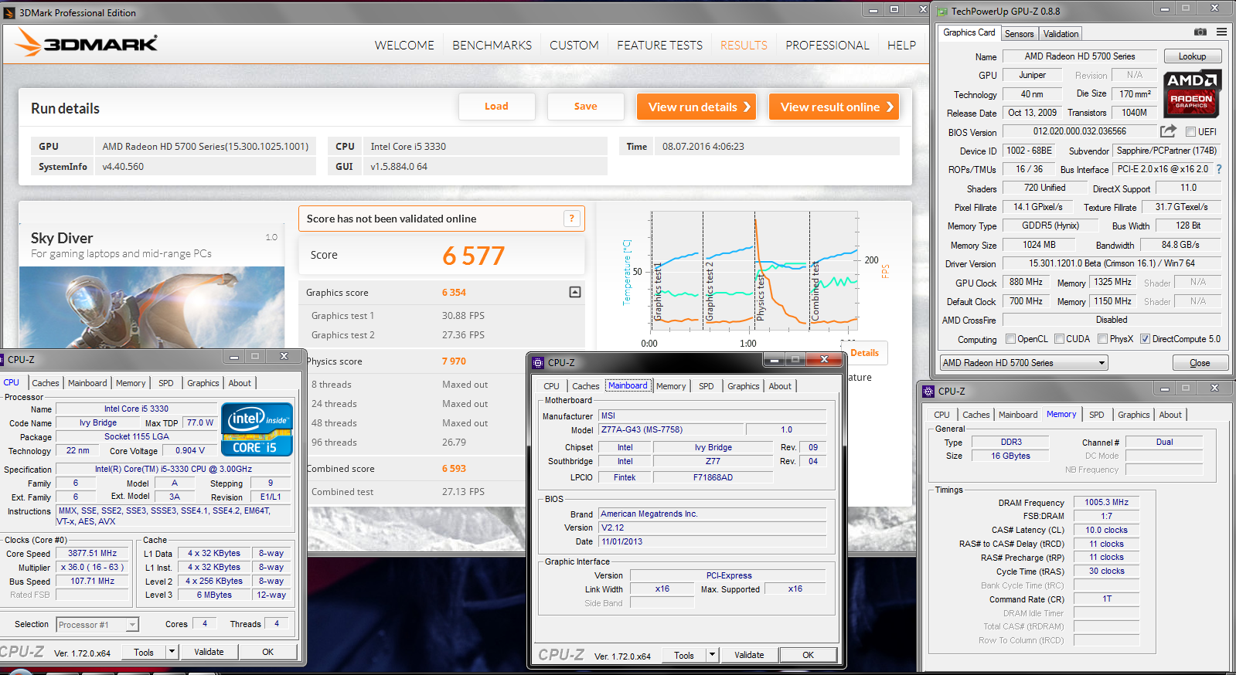Screen dimensions: 1236x675
Task: Open Tools dropdown arrow in Mainboard CPU-Z
Action: tap(713, 655)
